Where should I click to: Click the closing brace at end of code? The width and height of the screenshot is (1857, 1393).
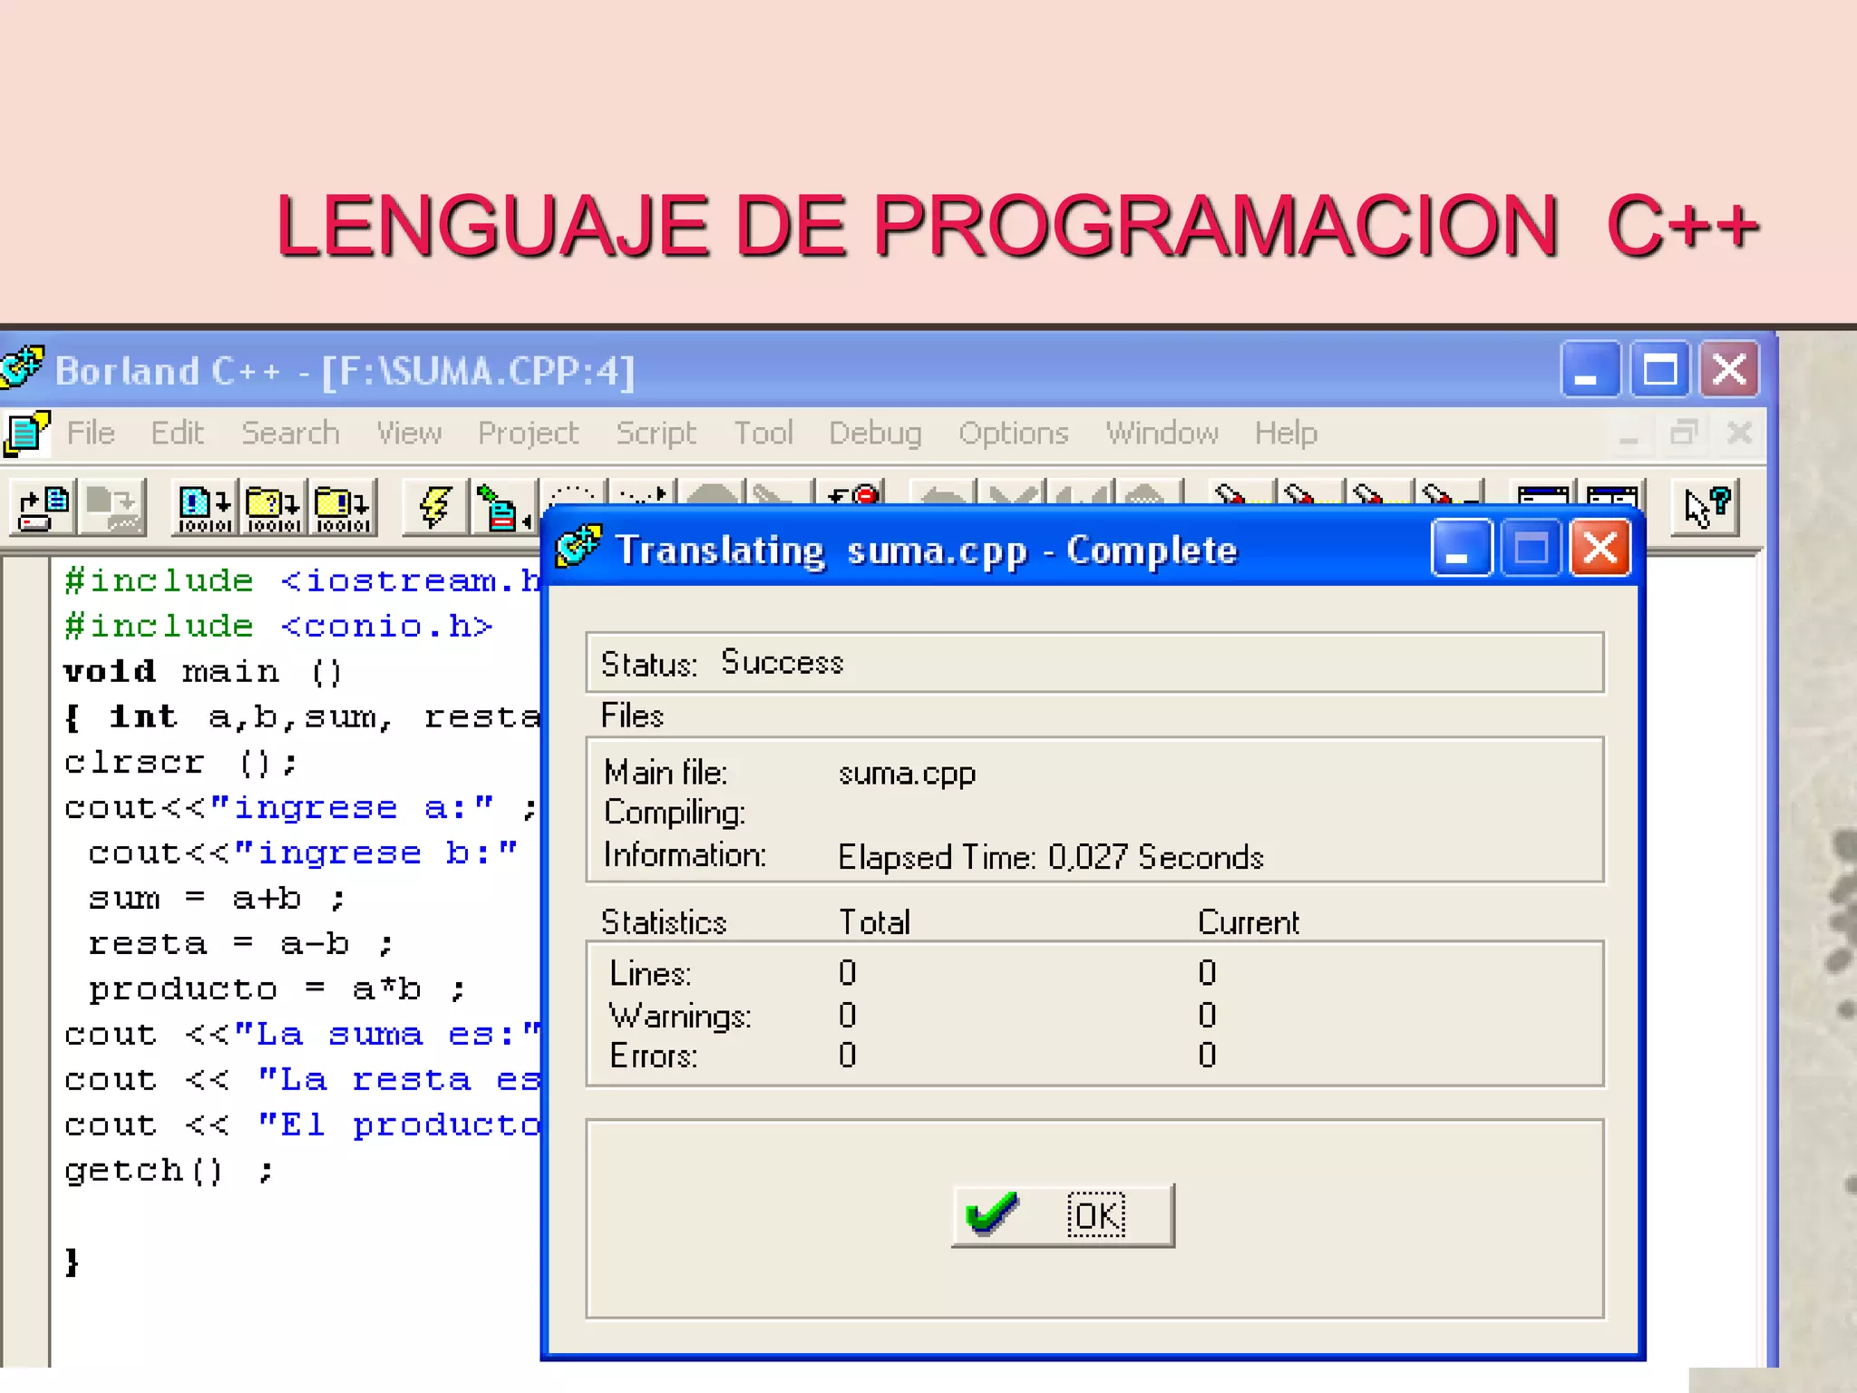[73, 1261]
